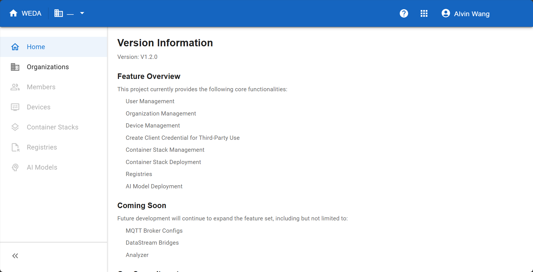533x272 pixels.
Task: Click the user account avatar icon
Action: click(x=446, y=13)
